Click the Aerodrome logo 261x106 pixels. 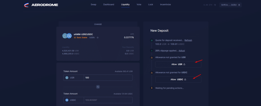tap(41, 5)
